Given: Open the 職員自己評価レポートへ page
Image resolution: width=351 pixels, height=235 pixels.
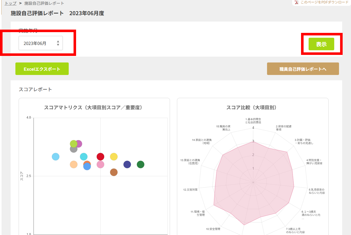Looking at the screenshot, I should 303,69.
